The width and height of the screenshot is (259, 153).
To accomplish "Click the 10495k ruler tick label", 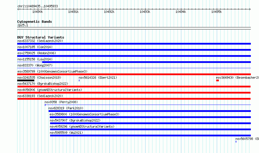I will 217,12.
